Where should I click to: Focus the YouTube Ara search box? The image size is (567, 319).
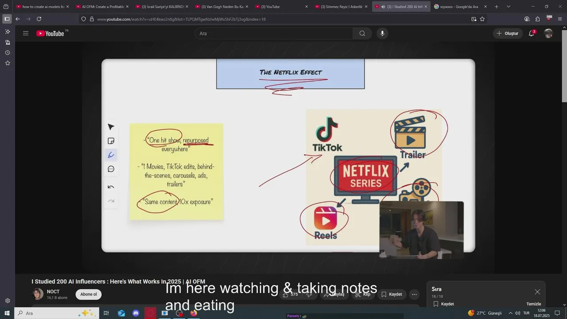274,33
